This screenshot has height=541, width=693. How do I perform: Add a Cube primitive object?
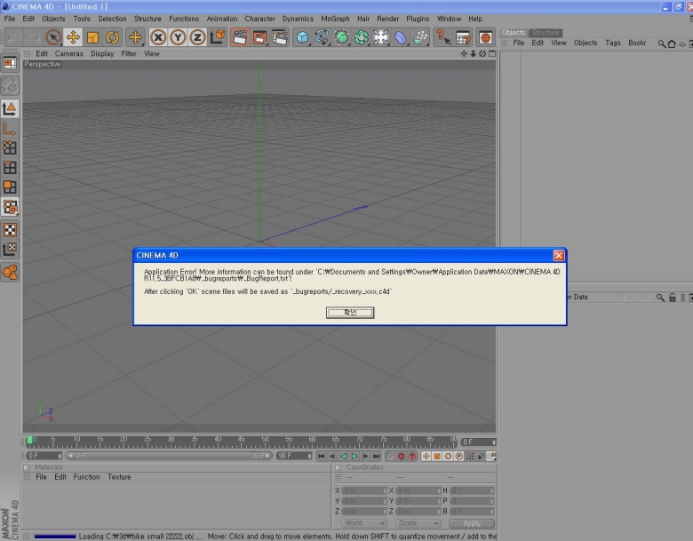(x=302, y=37)
